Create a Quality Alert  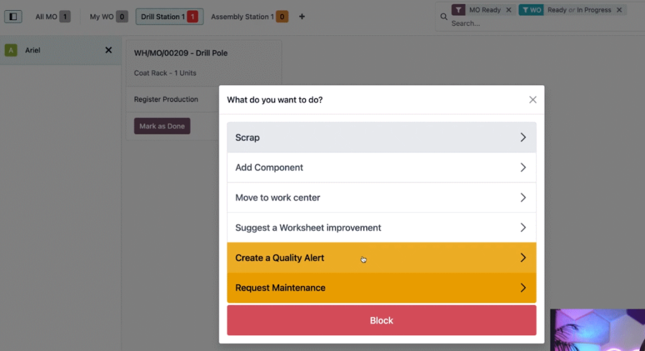(381, 258)
